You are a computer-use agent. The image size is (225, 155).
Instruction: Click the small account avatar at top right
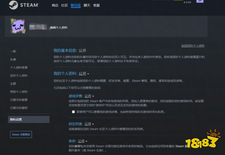tap(200, 1)
